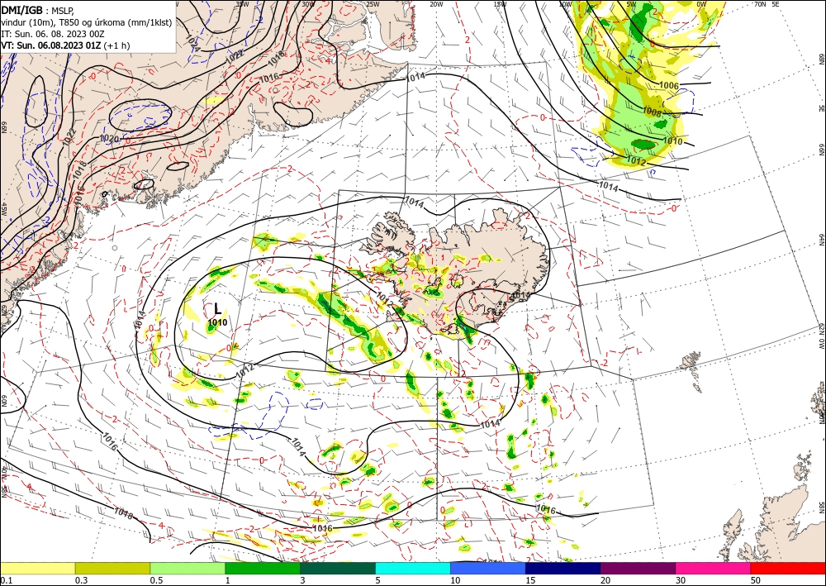826x586 pixels.
Task: Click the pink 30 mm legend swatch
Action: [x=714, y=568]
